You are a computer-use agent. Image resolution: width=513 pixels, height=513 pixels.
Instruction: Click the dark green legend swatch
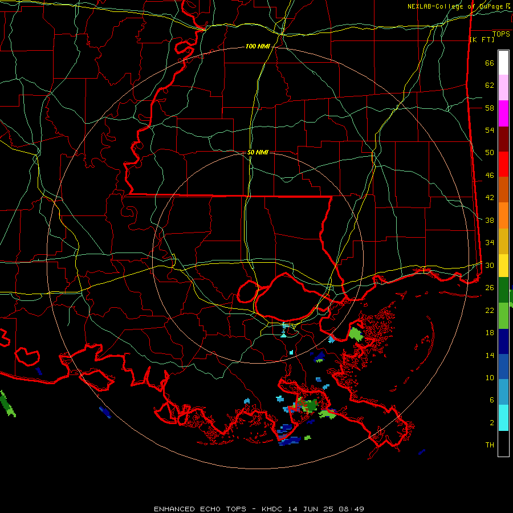click(503, 290)
